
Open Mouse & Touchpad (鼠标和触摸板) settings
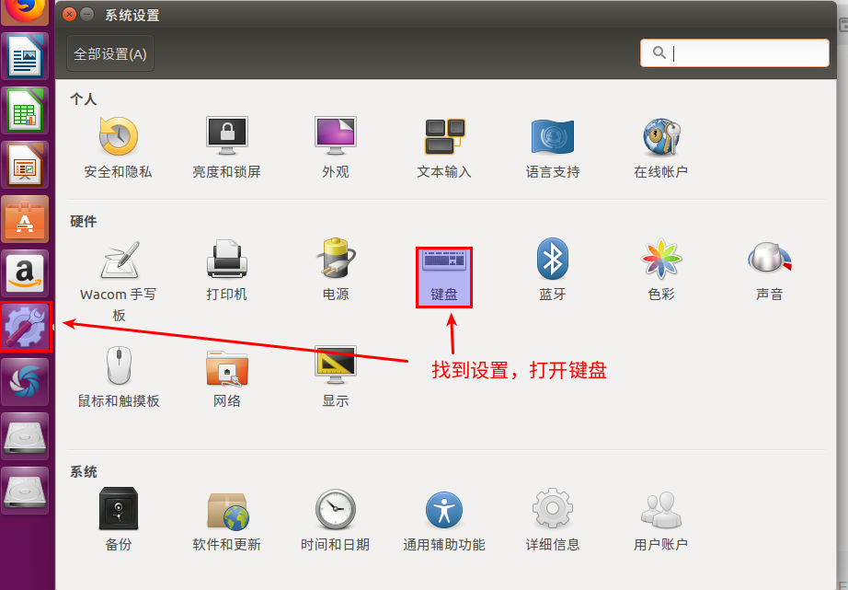[x=119, y=376]
